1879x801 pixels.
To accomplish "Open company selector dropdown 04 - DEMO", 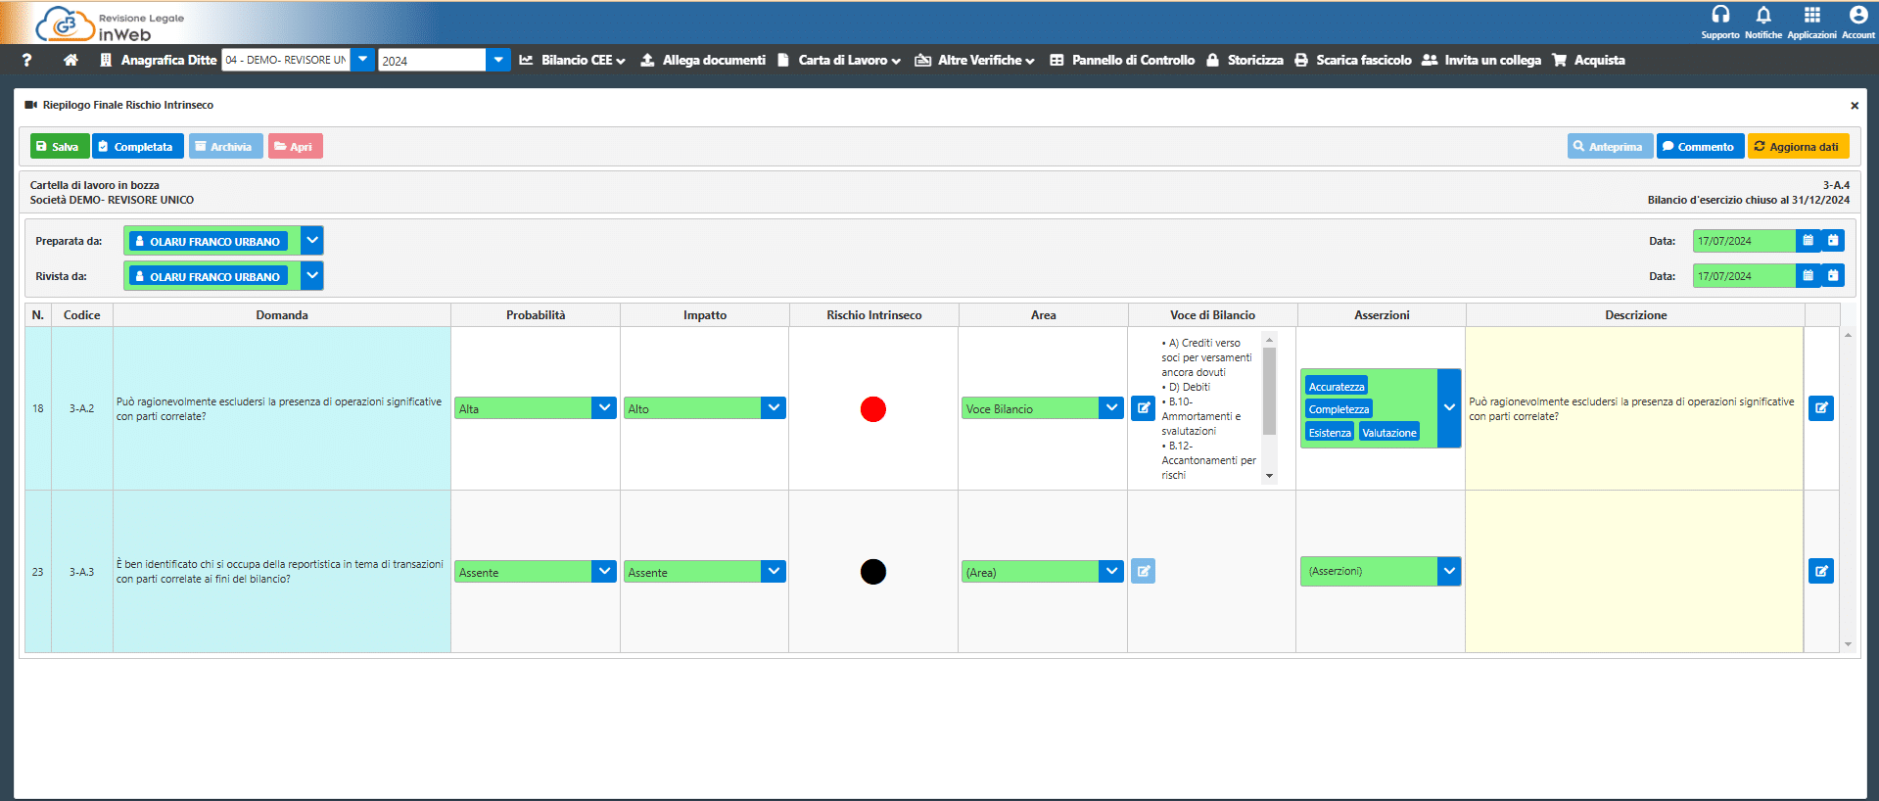I will [362, 60].
